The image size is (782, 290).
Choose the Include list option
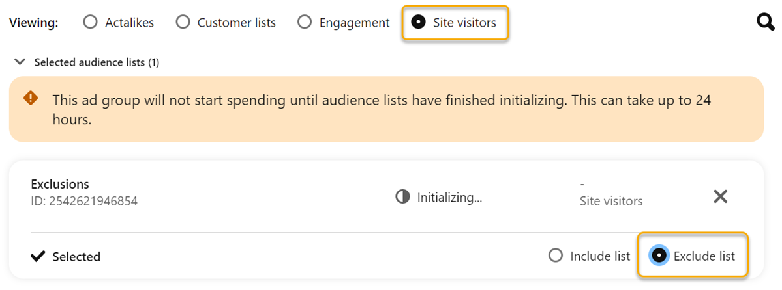click(556, 256)
